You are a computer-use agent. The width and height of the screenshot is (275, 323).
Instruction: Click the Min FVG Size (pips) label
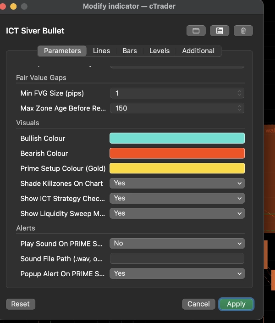[x=52, y=93]
